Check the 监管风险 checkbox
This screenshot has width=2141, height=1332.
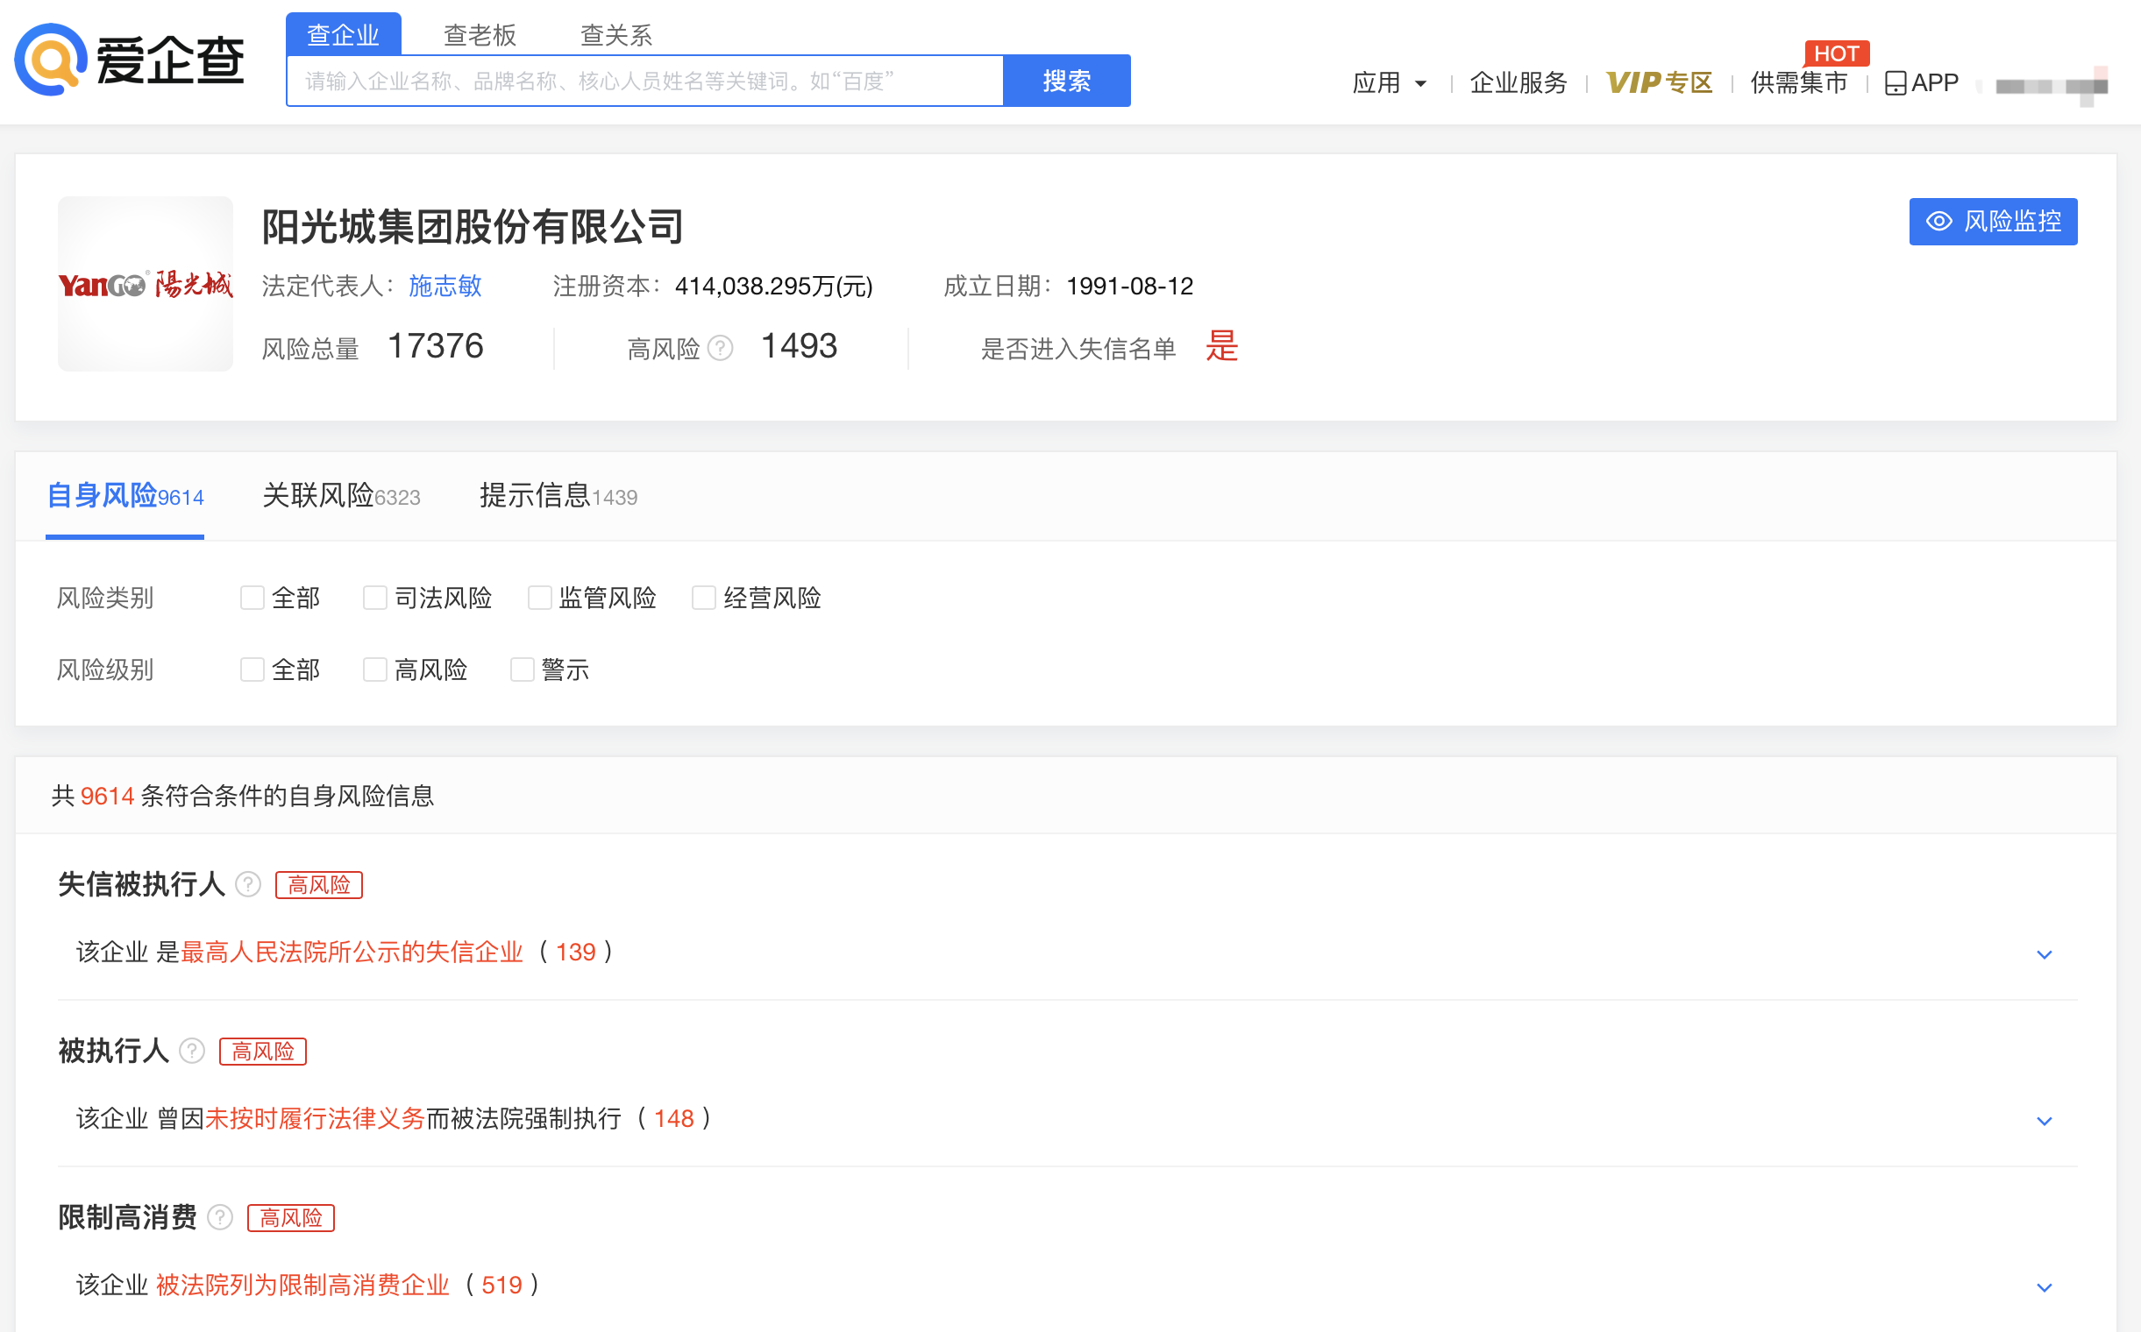tap(539, 598)
